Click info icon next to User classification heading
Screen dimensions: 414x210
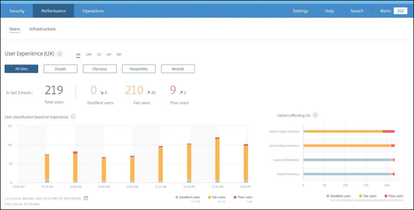pyautogui.click(x=73, y=117)
